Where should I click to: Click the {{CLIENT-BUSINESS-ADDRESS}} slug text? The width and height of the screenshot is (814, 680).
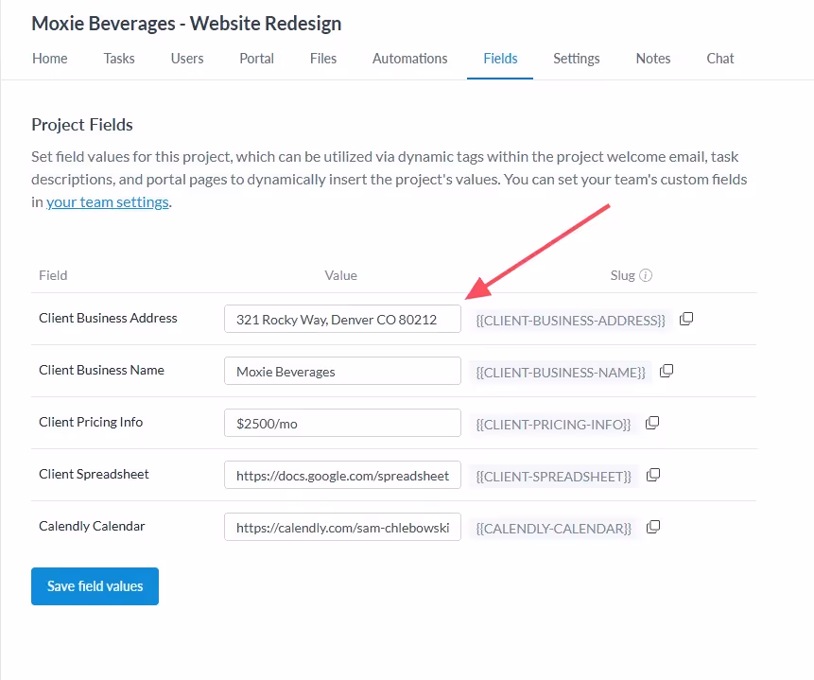[570, 321]
